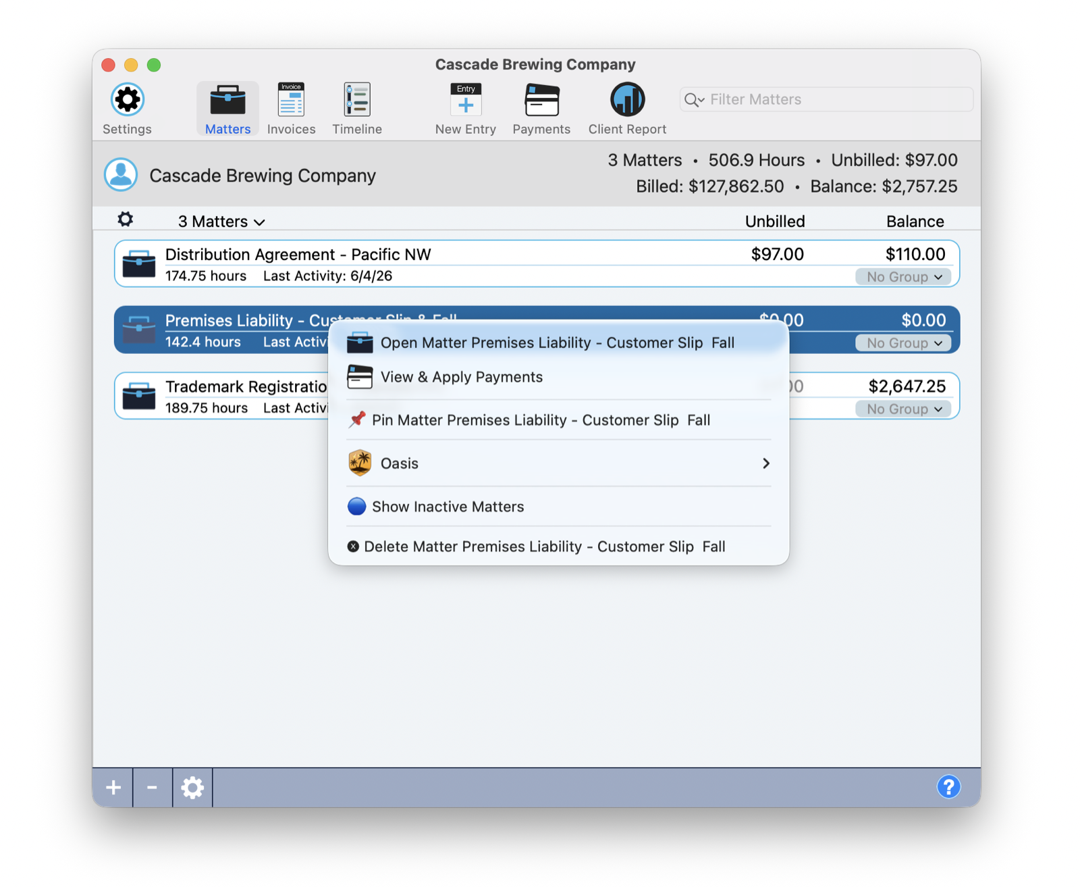Image resolution: width=1080 pixels, height=887 pixels.
Task: Click the card icon beside View & Apply Payments
Action: pos(360,376)
